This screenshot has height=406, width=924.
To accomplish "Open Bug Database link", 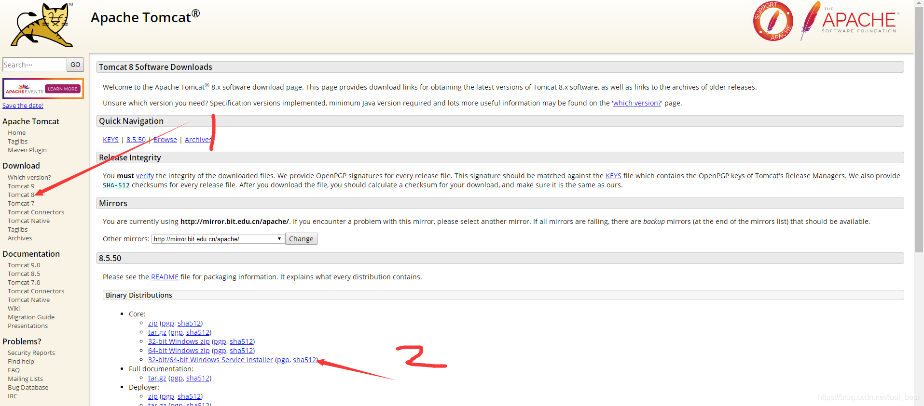I will pos(28,387).
